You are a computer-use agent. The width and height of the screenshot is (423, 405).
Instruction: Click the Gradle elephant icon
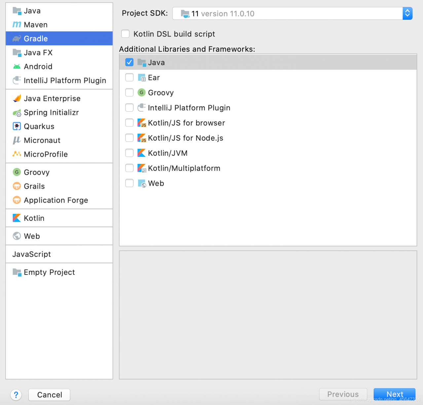pyautogui.click(x=17, y=39)
